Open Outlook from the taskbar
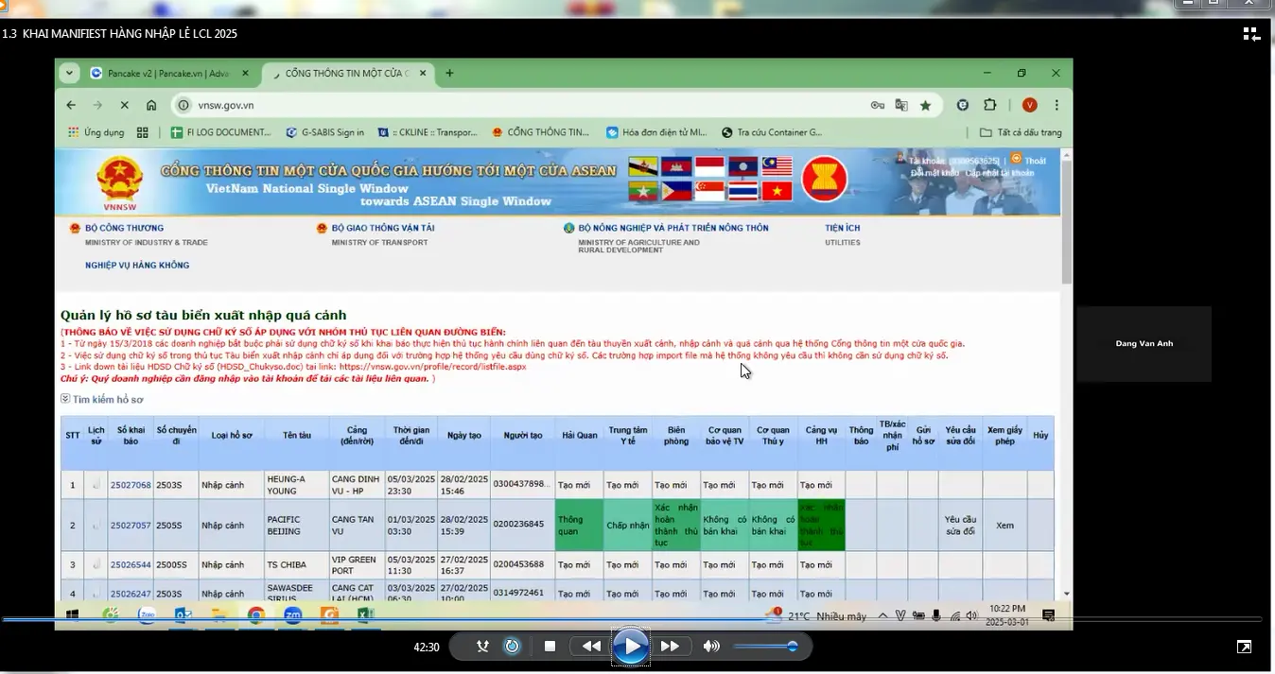Image resolution: width=1275 pixels, height=674 pixels. 183,615
